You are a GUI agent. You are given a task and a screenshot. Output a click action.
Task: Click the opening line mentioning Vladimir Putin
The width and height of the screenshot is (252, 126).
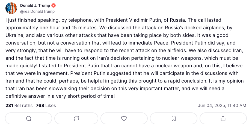(113, 20)
